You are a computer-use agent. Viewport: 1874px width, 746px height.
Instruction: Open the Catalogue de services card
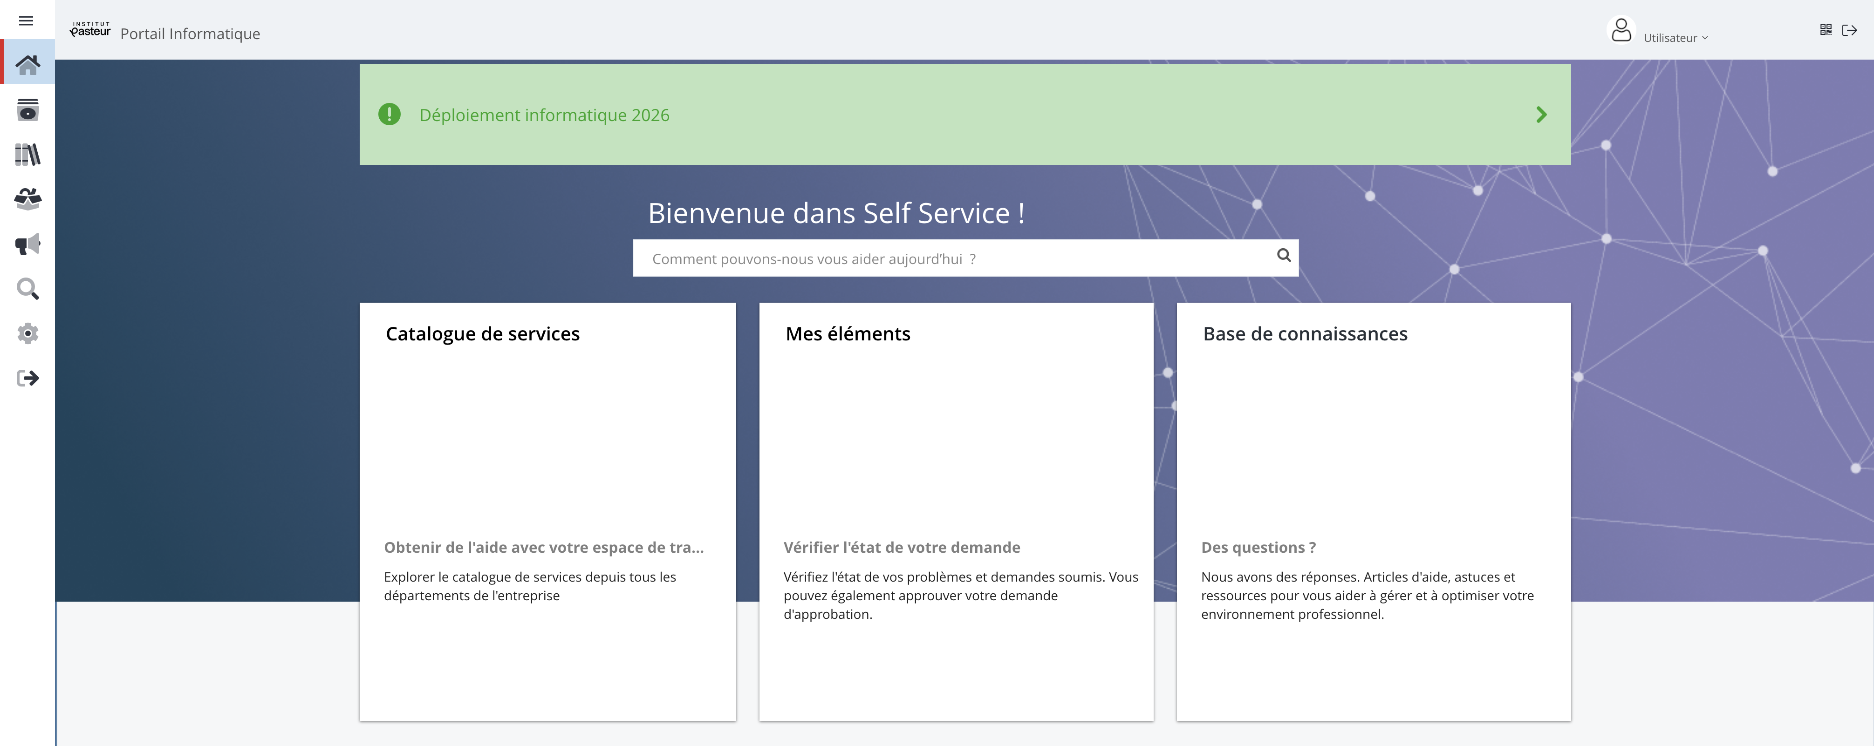547,509
